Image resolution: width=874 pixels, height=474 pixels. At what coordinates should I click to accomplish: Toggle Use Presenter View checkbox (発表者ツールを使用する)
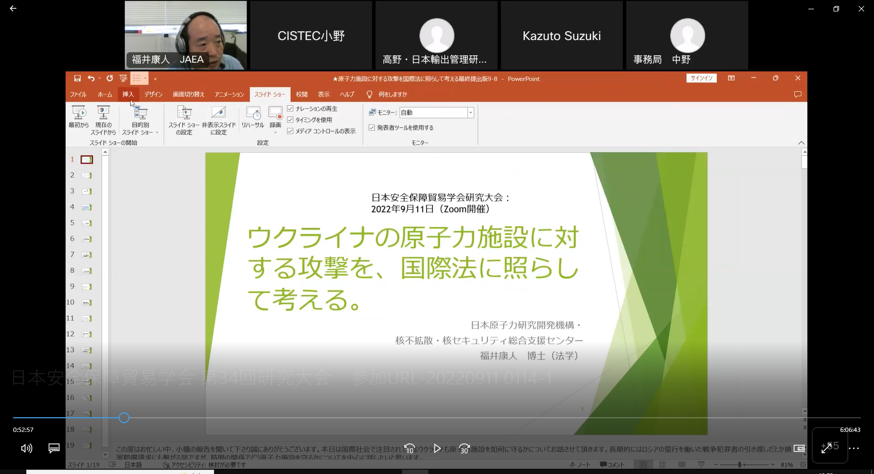(372, 128)
